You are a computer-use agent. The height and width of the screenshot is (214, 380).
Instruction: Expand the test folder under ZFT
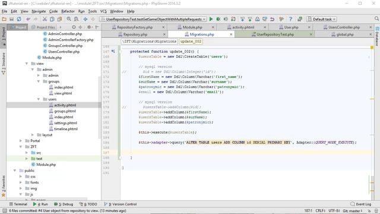pos(27,159)
